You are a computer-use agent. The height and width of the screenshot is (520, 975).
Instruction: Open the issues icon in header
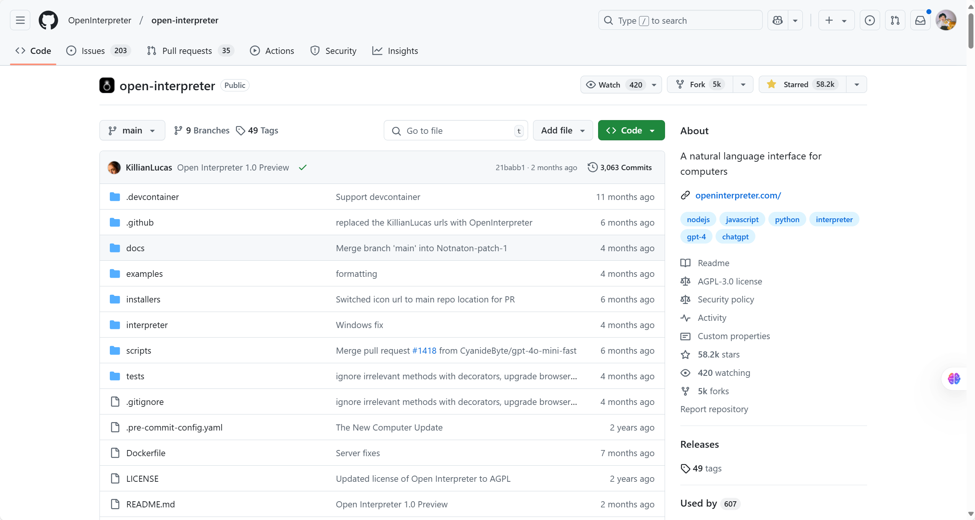[x=870, y=20]
